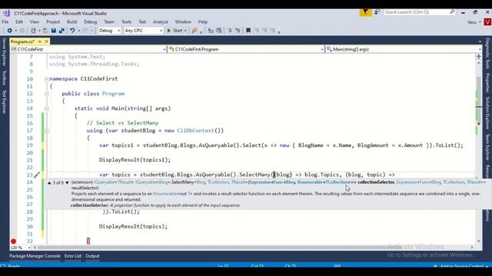492x276 pixels.
Task: Click the feedback icon beside Quick Launch
Action: 377,12
